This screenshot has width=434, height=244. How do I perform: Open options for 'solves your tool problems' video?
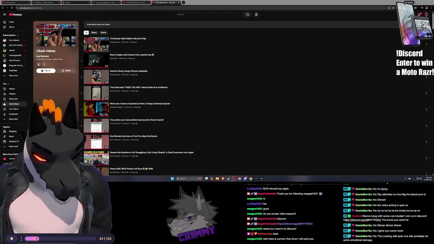pos(426,126)
